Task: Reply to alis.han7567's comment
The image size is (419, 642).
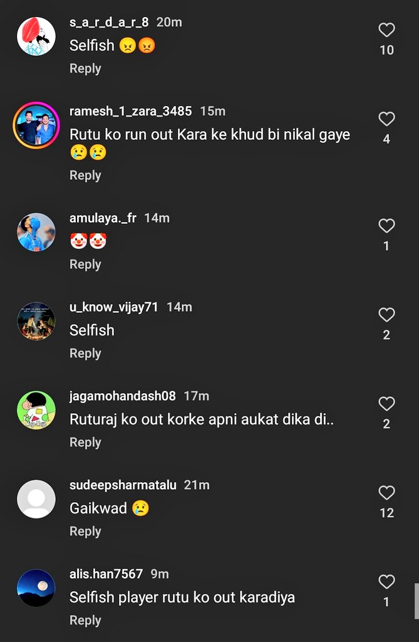Action: point(85,621)
